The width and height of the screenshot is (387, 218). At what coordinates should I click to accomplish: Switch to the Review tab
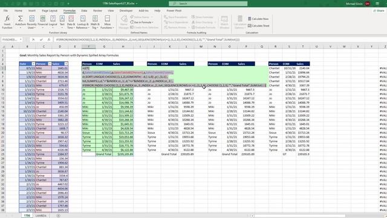click(97, 11)
